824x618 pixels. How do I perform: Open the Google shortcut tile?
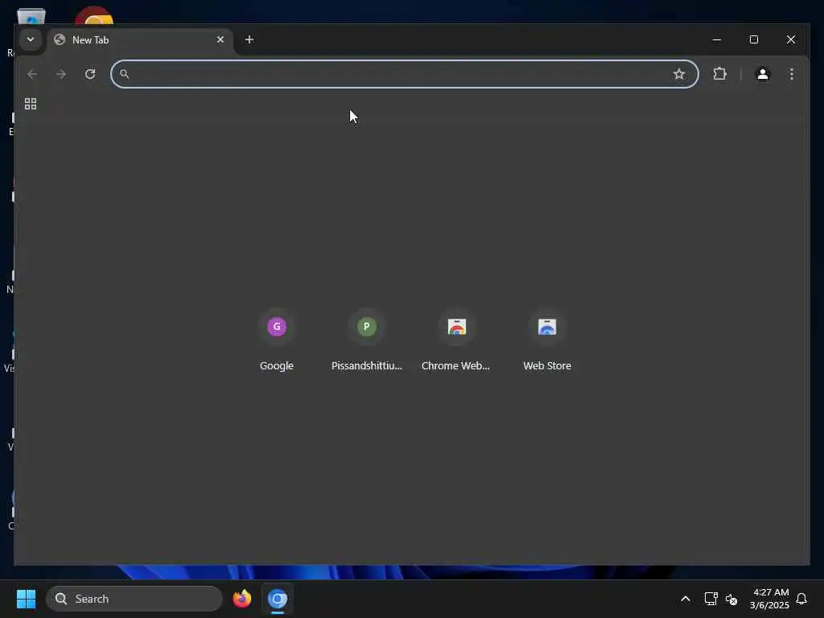tap(277, 340)
